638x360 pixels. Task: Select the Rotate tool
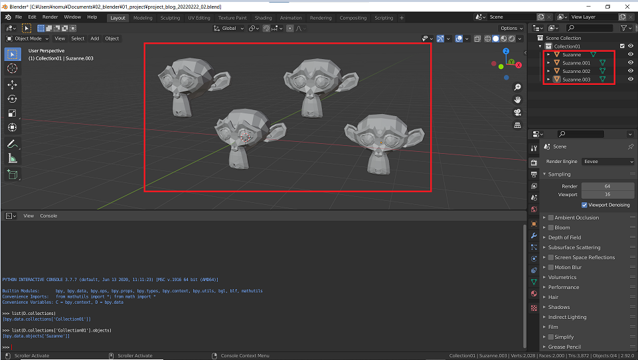click(x=12, y=99)
